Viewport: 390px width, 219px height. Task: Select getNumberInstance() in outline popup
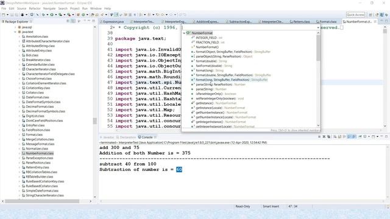tap(219, 113)
